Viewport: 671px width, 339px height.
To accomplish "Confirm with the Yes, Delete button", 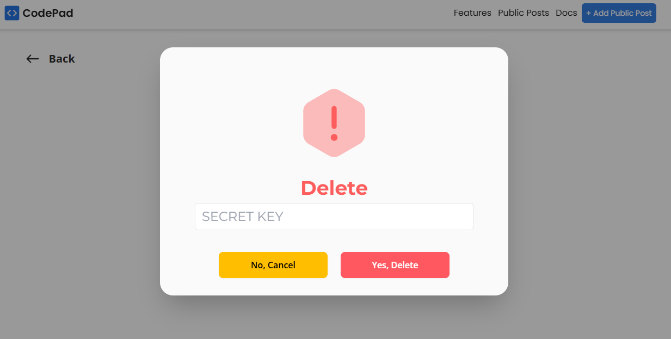I will coord(395,265).
